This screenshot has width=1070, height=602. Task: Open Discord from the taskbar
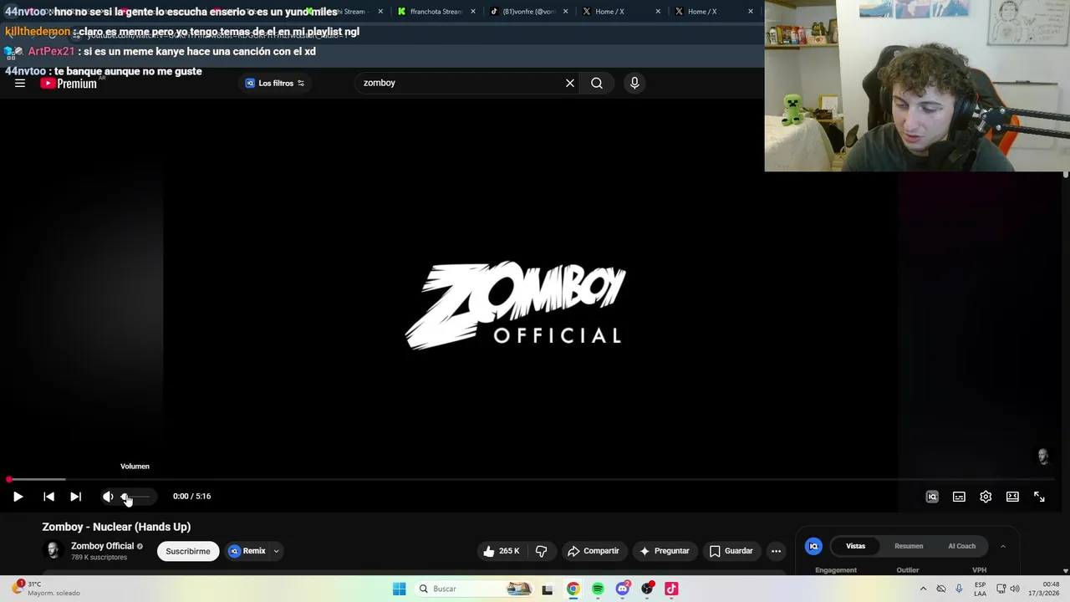coord(623,589)
